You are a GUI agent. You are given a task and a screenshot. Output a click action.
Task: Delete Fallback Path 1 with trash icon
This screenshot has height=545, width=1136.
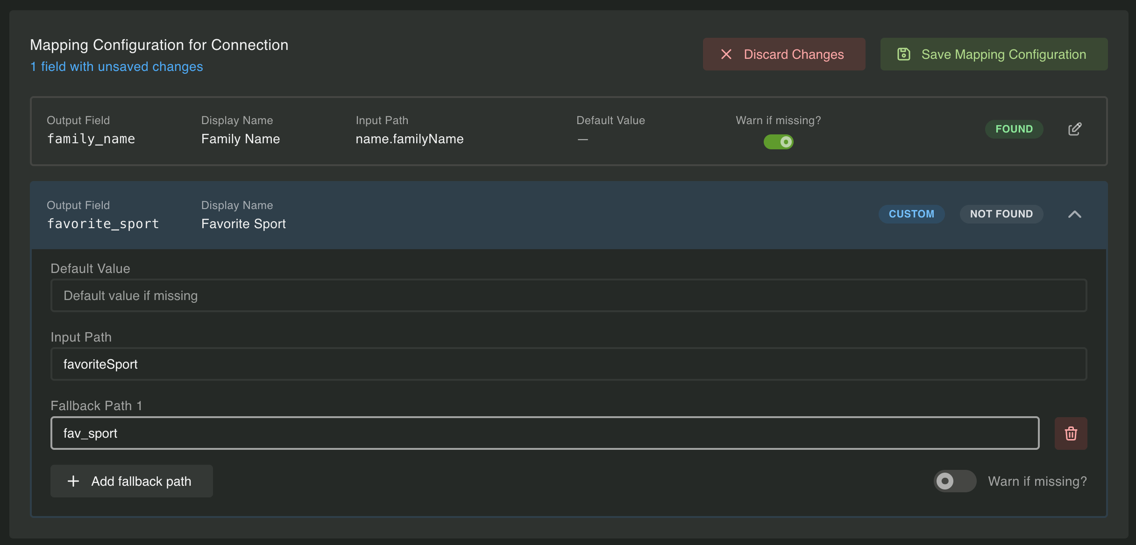(1071, 433)
